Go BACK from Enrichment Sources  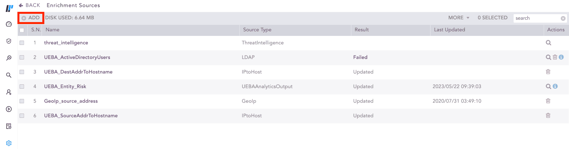29,5
